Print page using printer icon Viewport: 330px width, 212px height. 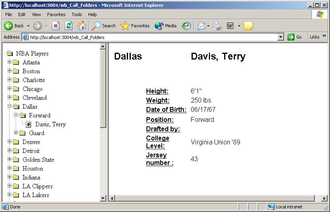point(217,26)
